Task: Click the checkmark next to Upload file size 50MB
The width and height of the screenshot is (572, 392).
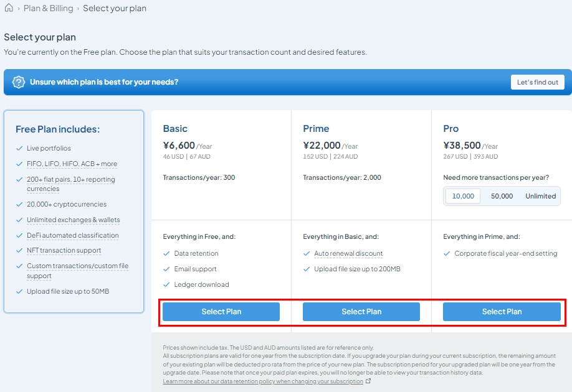Action: click(19, 291)
